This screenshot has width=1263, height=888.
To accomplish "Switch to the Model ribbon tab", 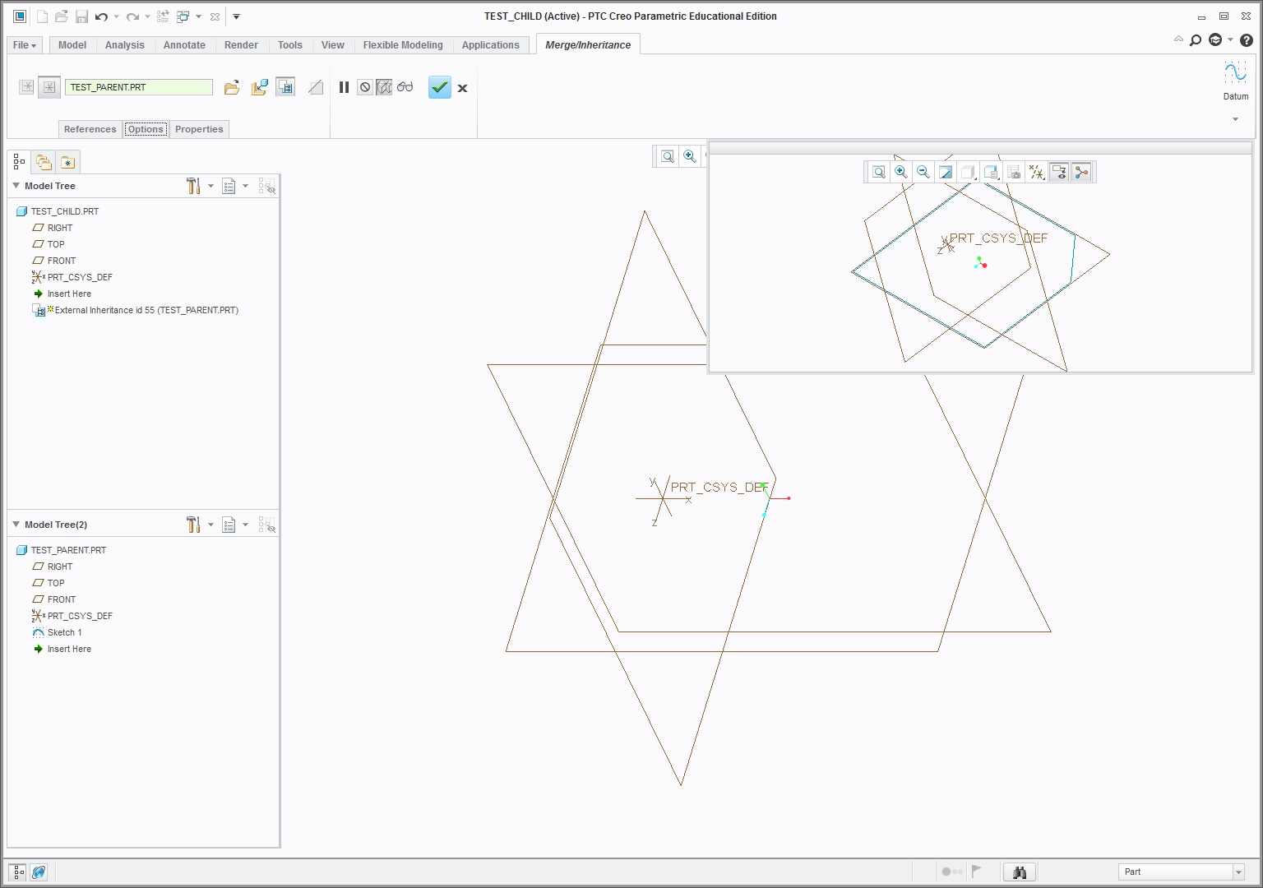I will (72, 45).
